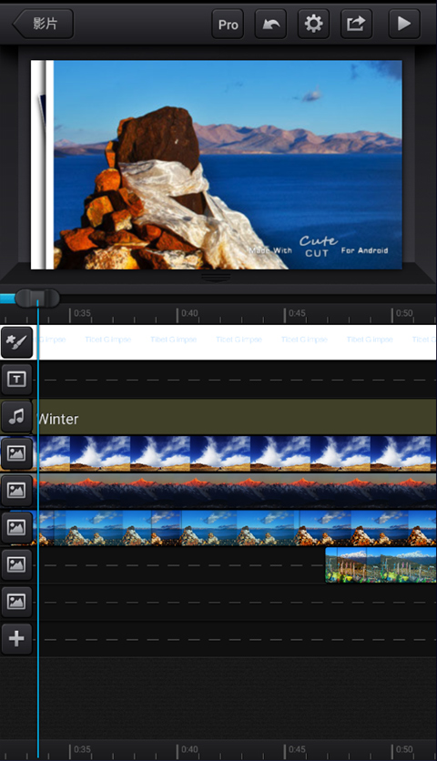437x761 pixels.
Task: Upgrade via the Pro button
Action: click(x=228, y=24)
